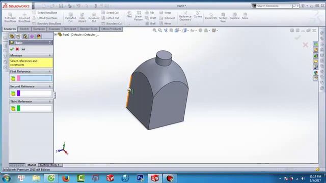This screenshot has height=183, width=326.
Task: Select the Mirror tool
Action: 165,23
